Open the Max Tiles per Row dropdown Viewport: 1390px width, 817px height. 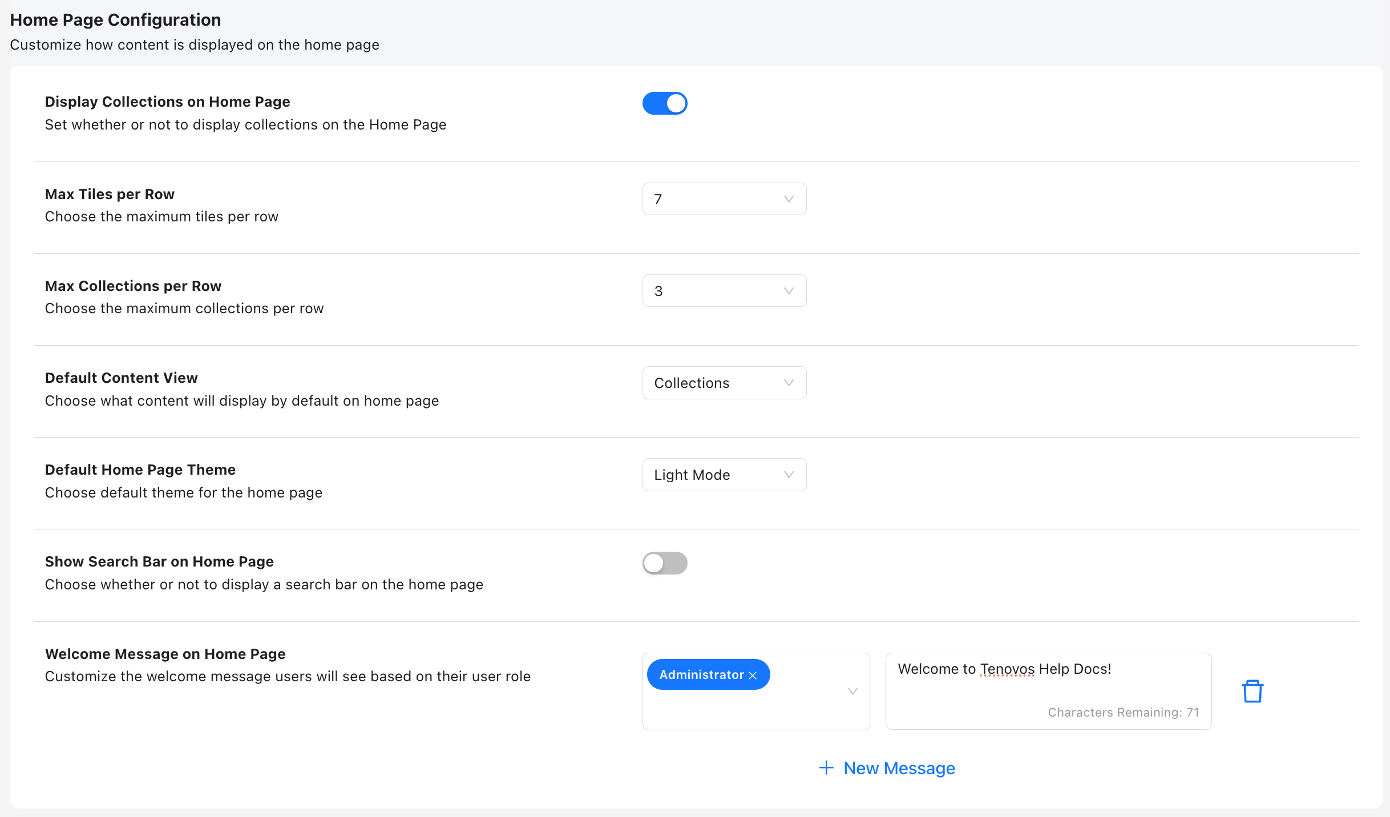713,199
